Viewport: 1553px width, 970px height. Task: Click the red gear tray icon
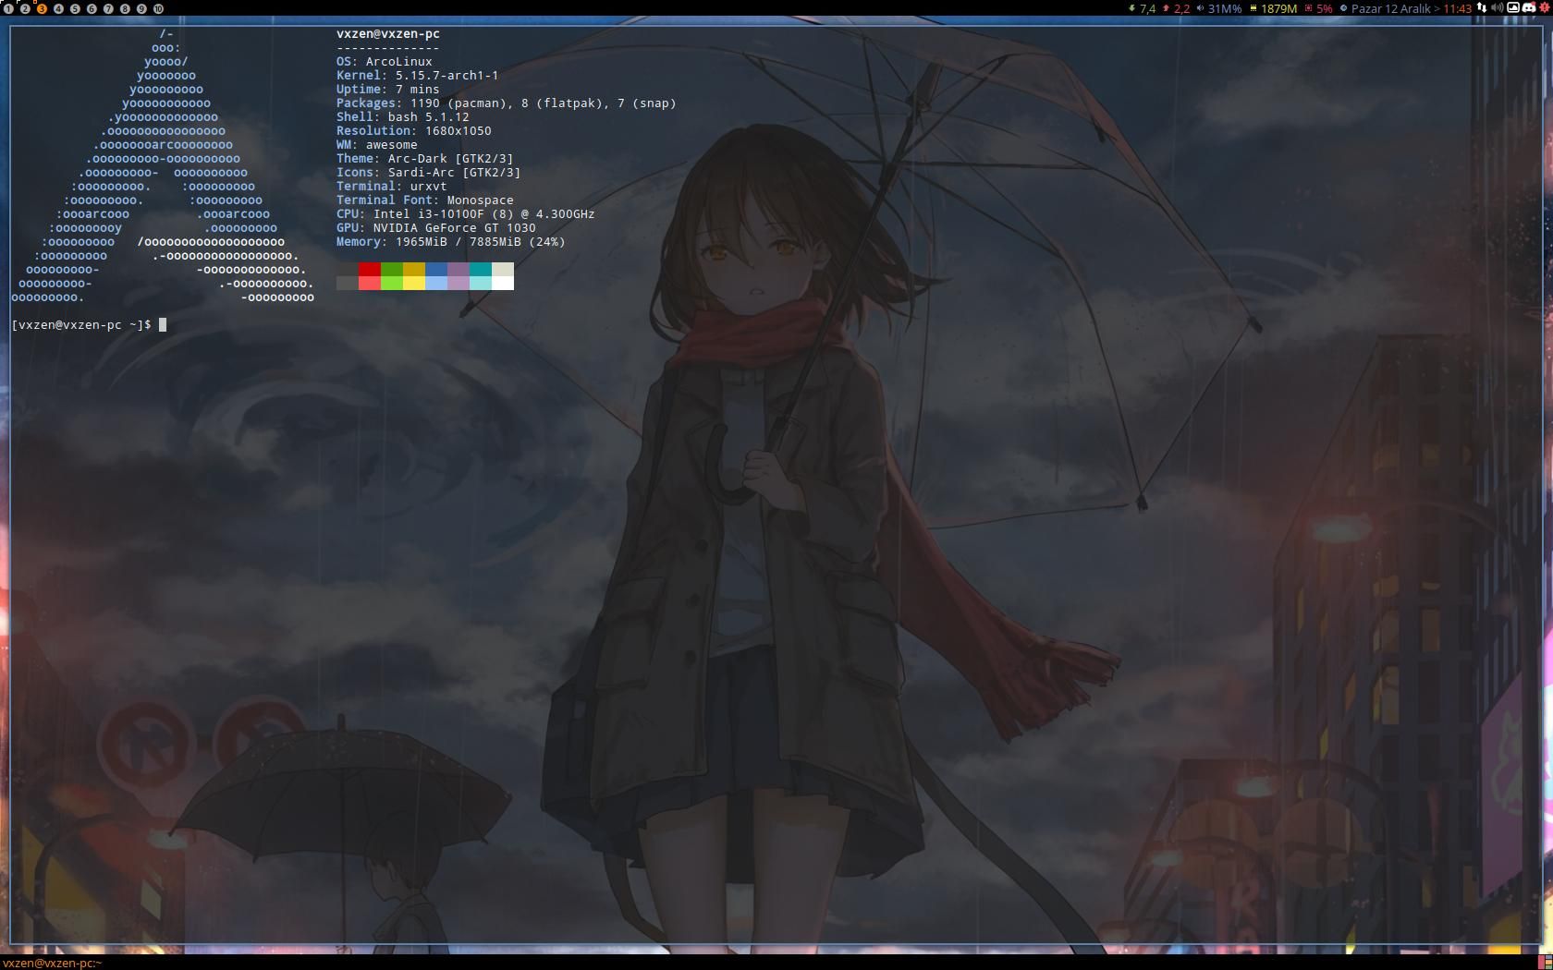(1544, 7)
